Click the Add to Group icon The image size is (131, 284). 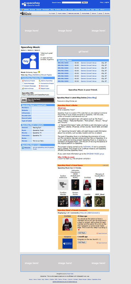coord(23,88)
